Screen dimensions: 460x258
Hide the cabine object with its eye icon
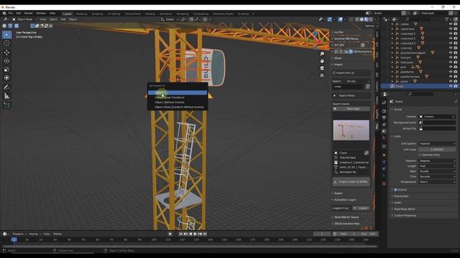451,24
